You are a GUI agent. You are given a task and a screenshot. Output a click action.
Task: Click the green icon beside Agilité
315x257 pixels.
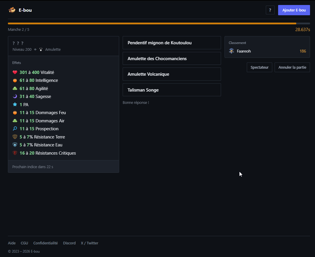[x=15, y=88]
